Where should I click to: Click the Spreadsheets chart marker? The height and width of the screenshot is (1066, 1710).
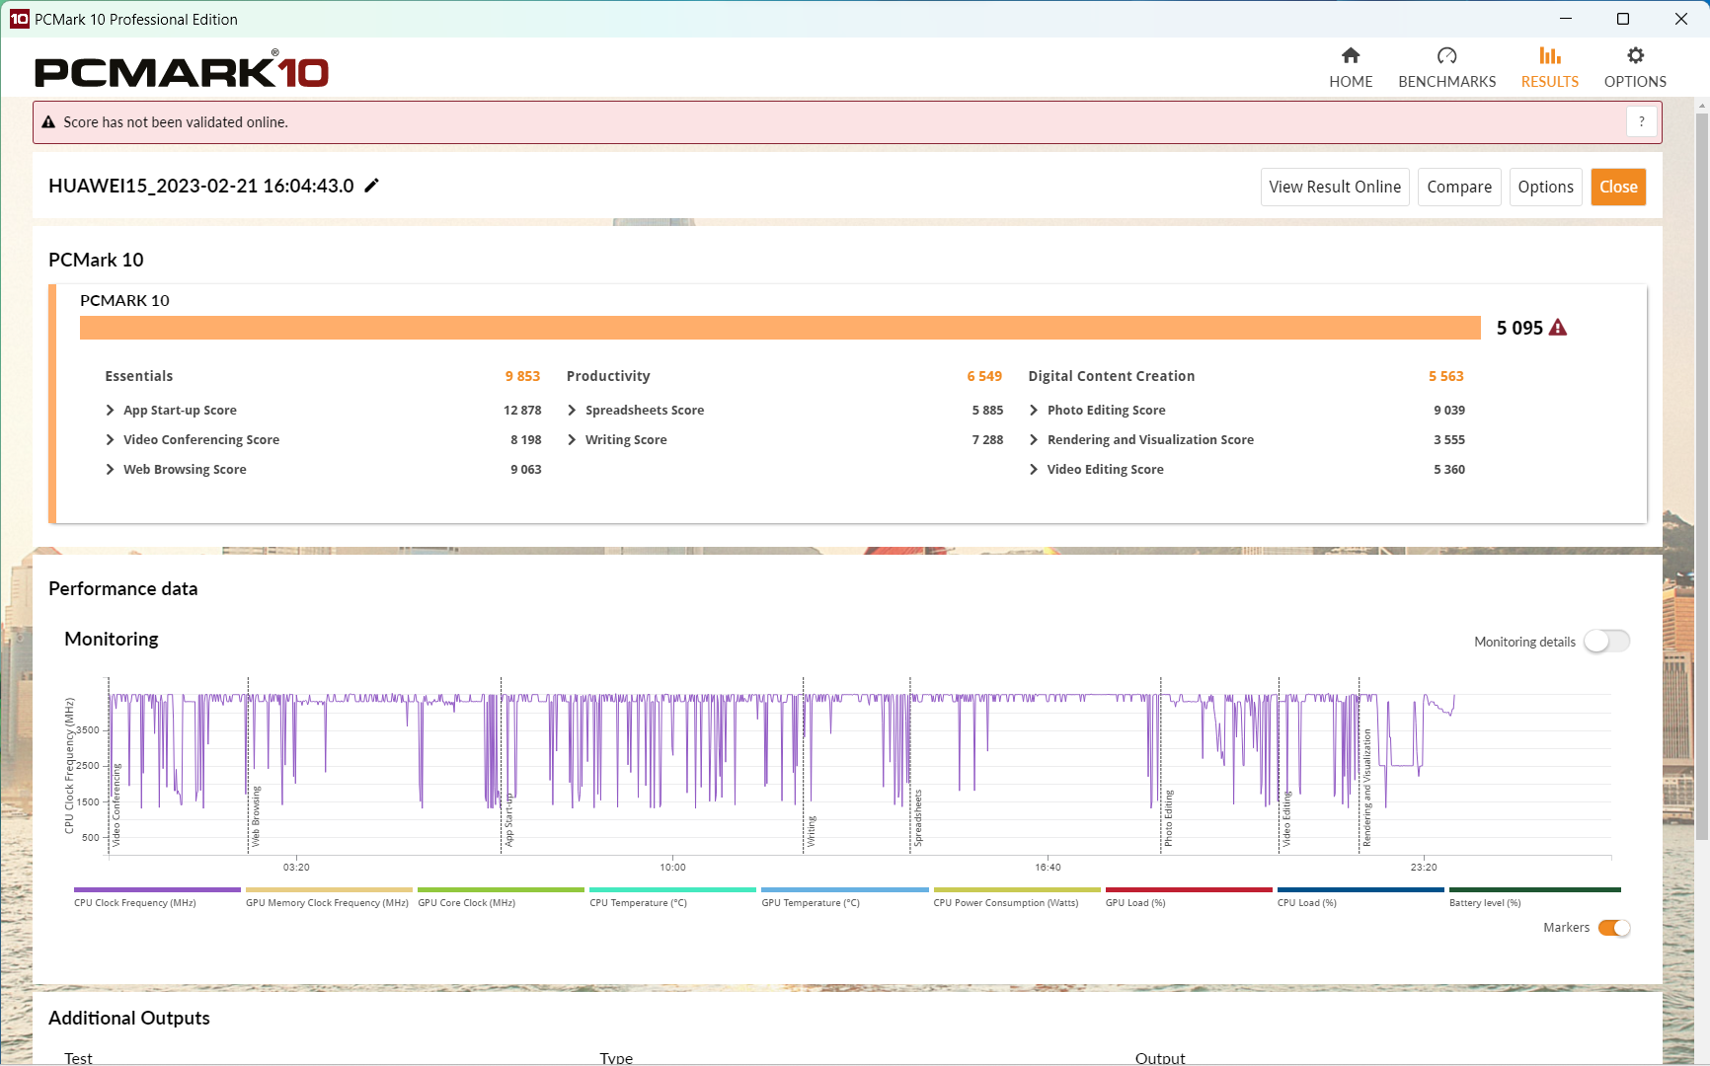(x=917, y=818)
